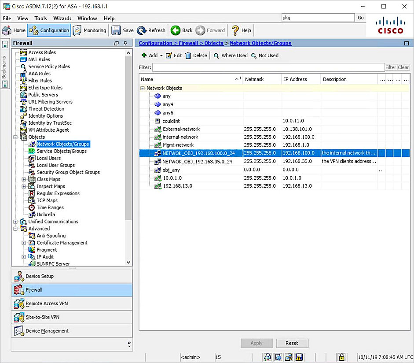Viewport: 414px width, 363px height.
Task: Type in the Filter field
Action: click(268, 67)
